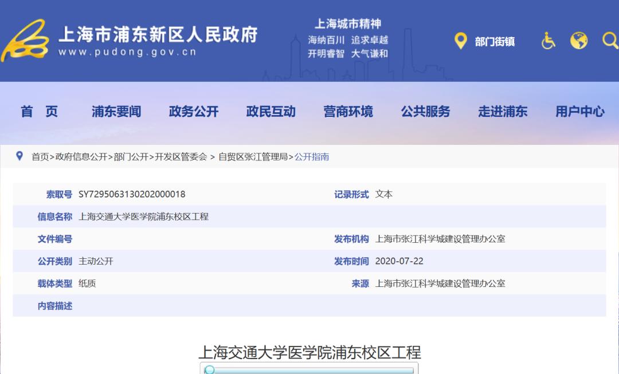Viewport: 619px width, 374px height.
Task: Click the 发布机构 field label
Action: (351, 239)
